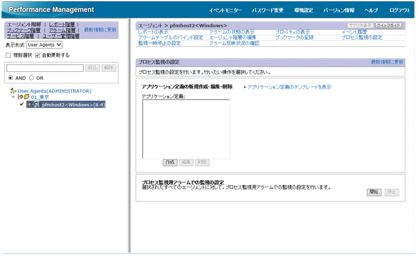
Task: Uncheck the 自動更新する checkbox
Action: [x=37, y=55]
